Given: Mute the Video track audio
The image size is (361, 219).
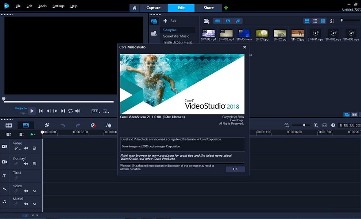Looking at the screenshot, I should tap(26, 149).
